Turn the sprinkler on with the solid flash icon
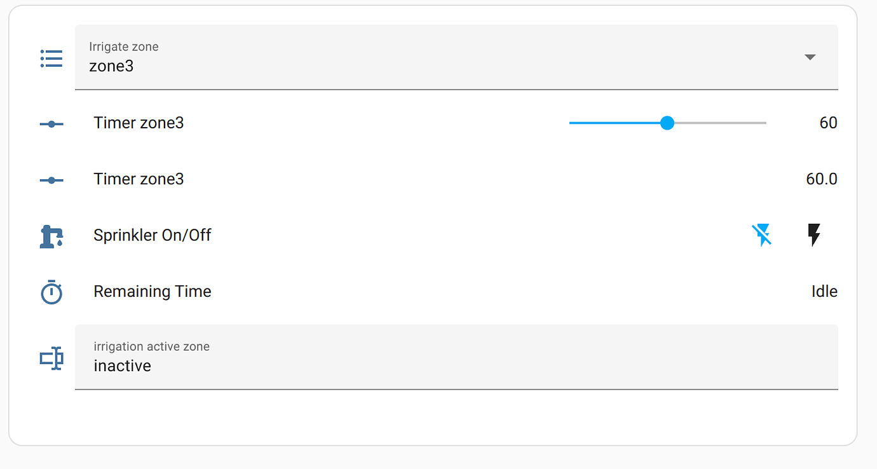This screenshot has height=469, width=877. click(813, 235)
